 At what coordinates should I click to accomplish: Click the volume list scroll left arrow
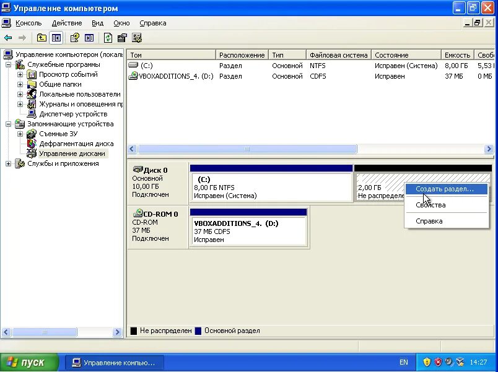click(133, 149)
